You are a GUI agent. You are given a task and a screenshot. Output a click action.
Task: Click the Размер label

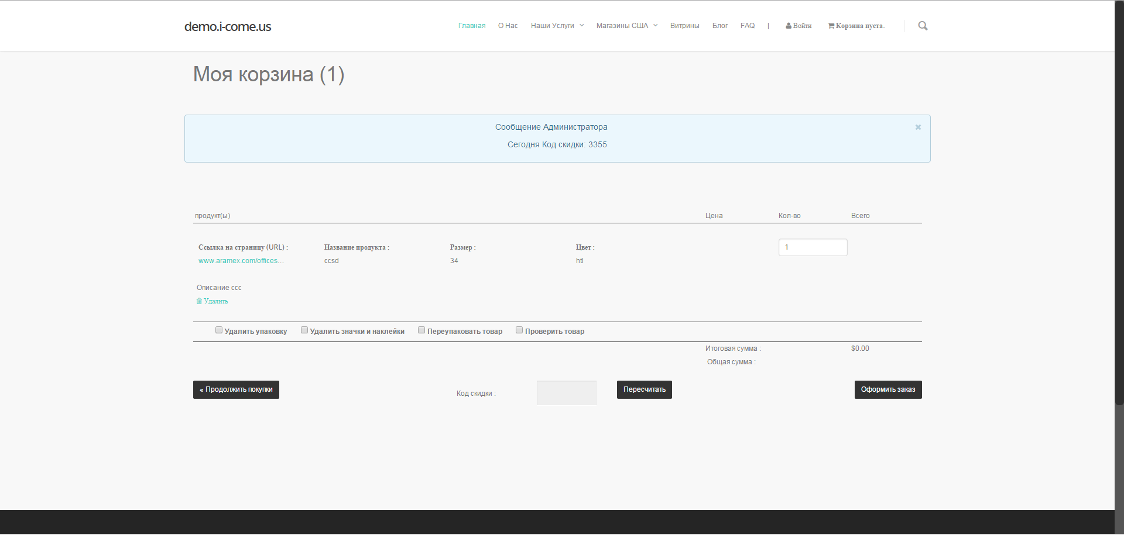[x=463, y=247]
